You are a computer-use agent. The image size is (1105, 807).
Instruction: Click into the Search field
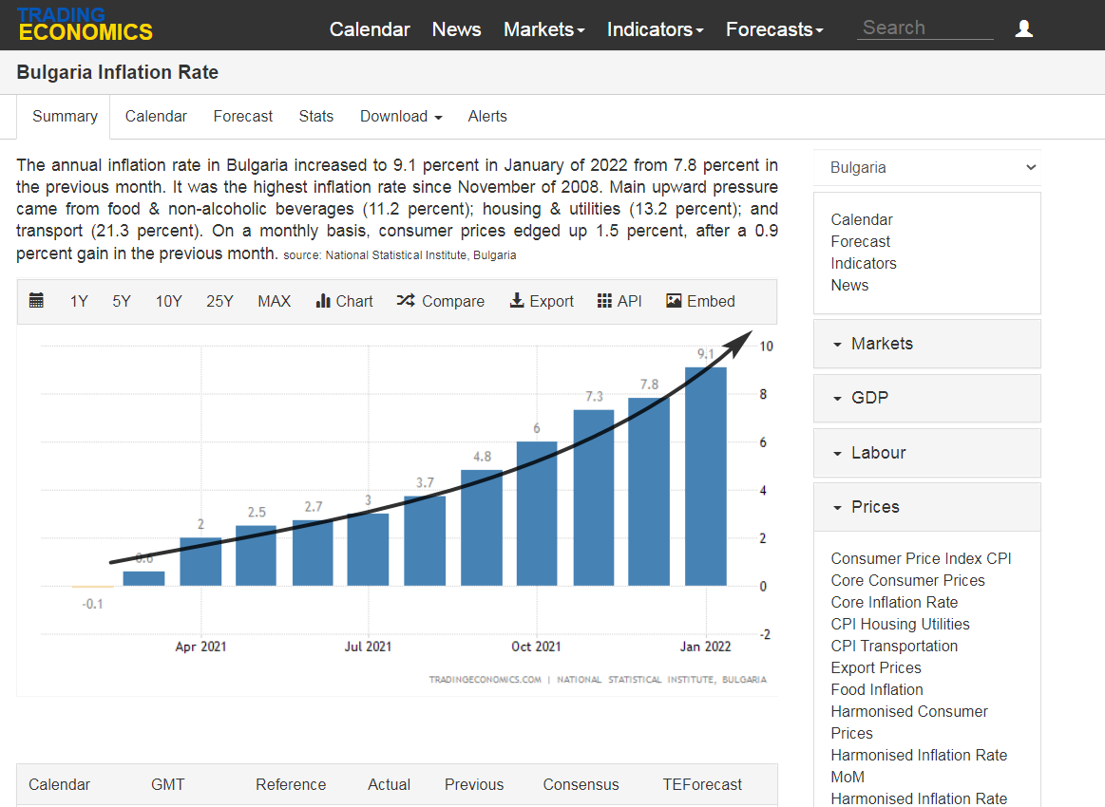click(x=924, y=28)
